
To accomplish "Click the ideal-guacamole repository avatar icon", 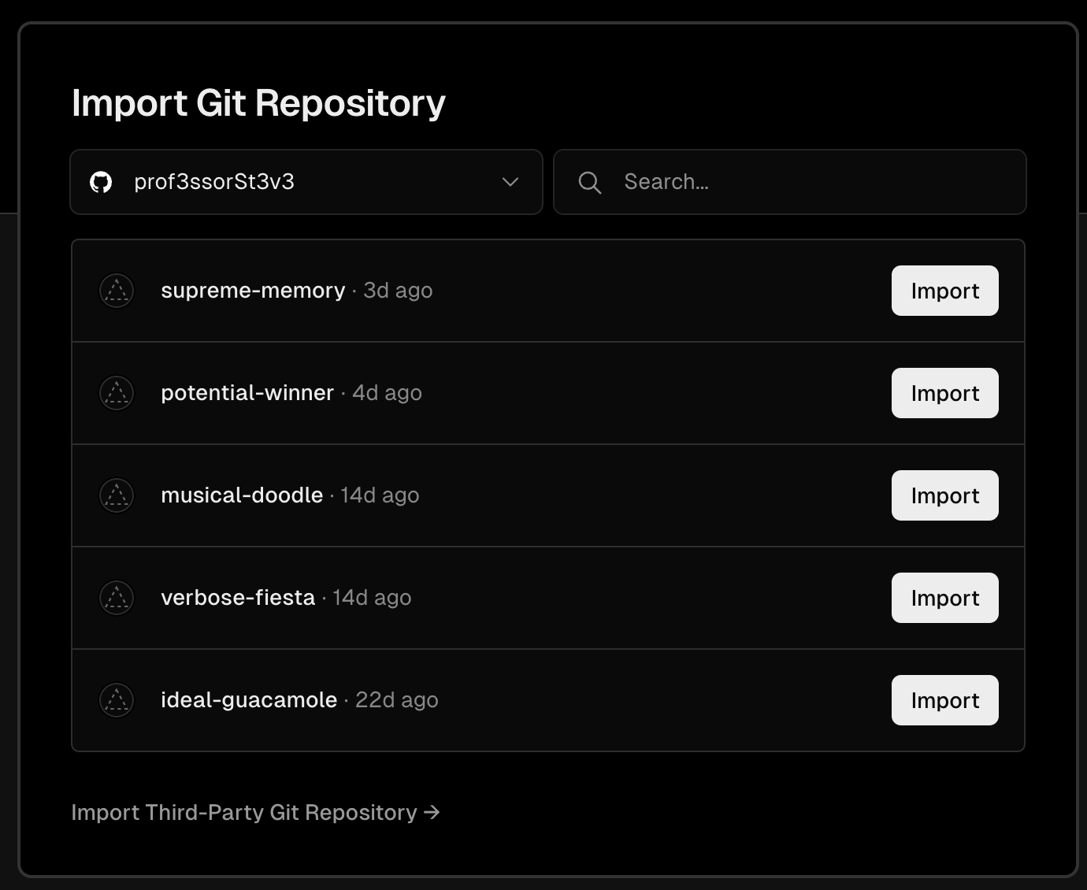I will point(117,700).
